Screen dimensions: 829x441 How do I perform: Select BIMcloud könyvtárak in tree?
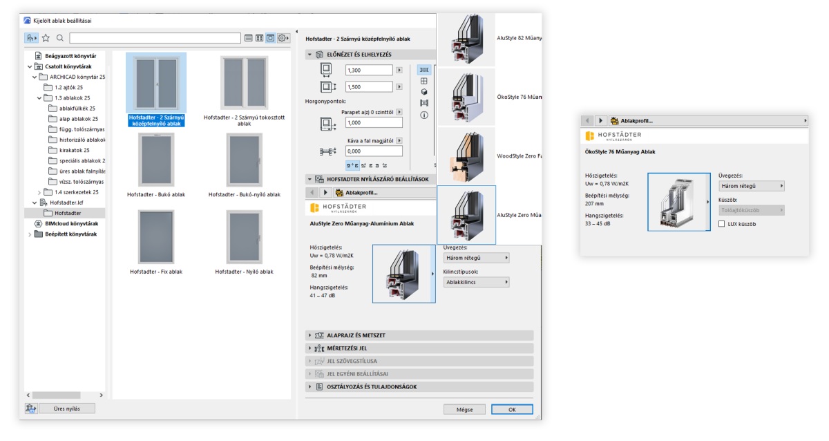[66, 224]
